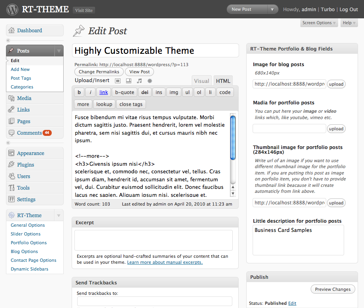
Task: Open Portfolio Options under RT-Theme
Action: pyautogui.click(x=29, y=243)
